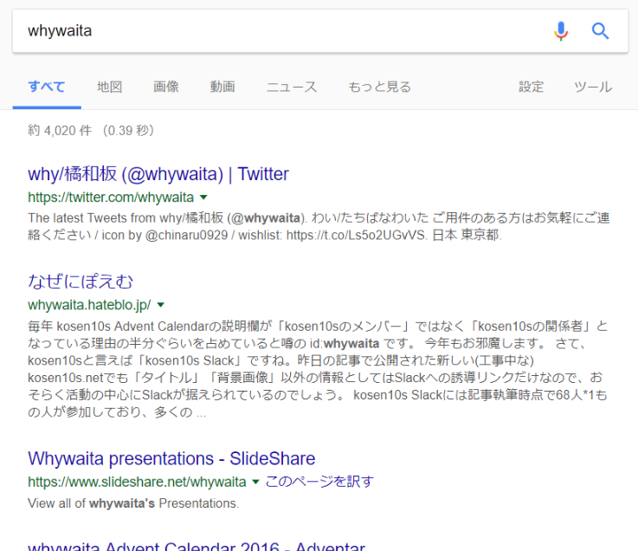Click the voice search microphone icon
The height and width of the screenshot is (551, 638).
tap(561, 31)
